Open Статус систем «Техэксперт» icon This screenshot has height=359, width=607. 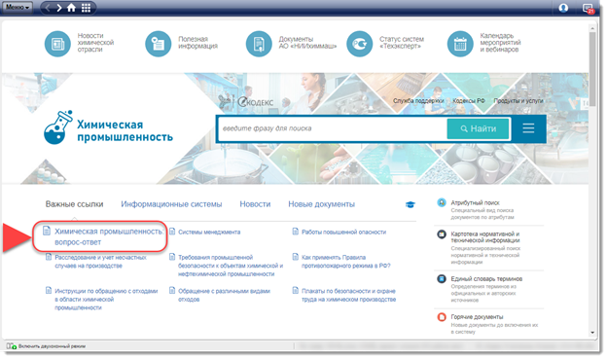point(359,44)
